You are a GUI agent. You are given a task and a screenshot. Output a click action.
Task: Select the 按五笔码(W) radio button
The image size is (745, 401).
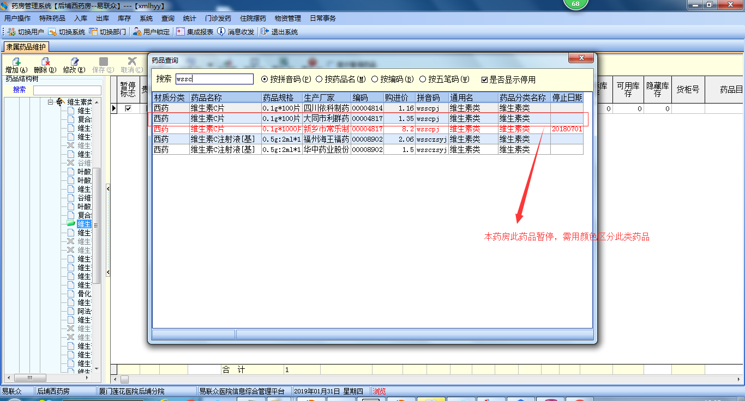point(423,79)
